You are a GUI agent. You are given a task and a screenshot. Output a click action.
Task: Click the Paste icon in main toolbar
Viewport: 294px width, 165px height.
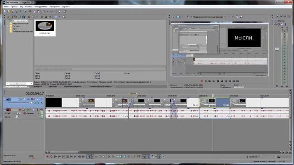click(x=38, y=11)
